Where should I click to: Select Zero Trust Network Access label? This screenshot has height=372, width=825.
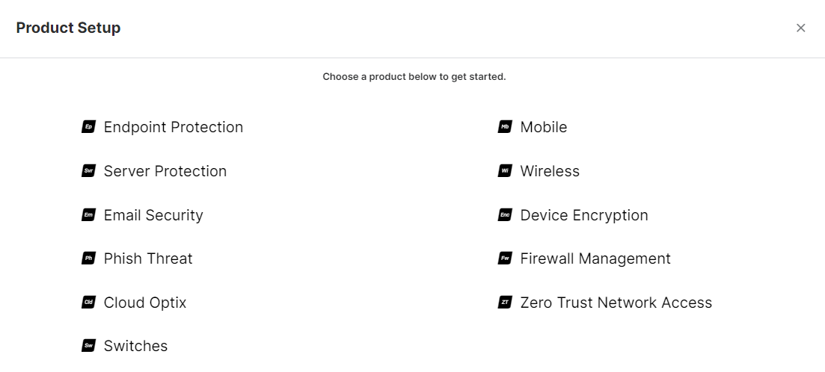tap(616, 303)
